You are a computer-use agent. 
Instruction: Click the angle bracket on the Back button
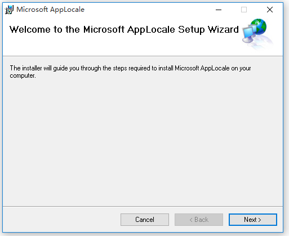pos(191,220)
